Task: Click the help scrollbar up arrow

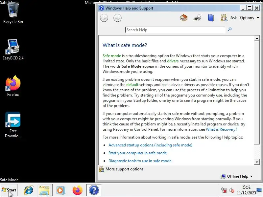Action: point(257,38)
